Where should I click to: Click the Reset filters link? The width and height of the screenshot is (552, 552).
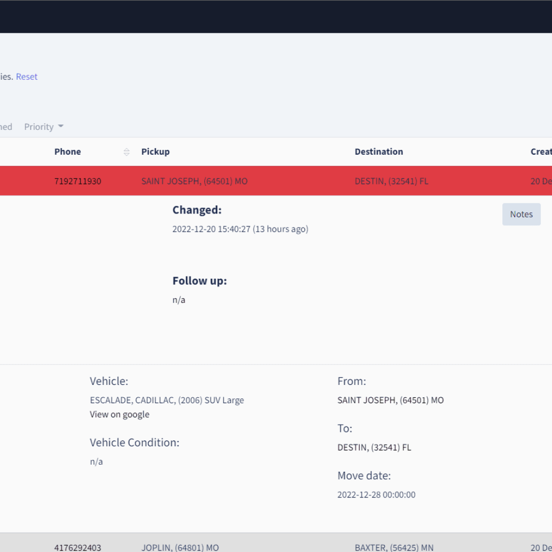[x=26, y=77]
